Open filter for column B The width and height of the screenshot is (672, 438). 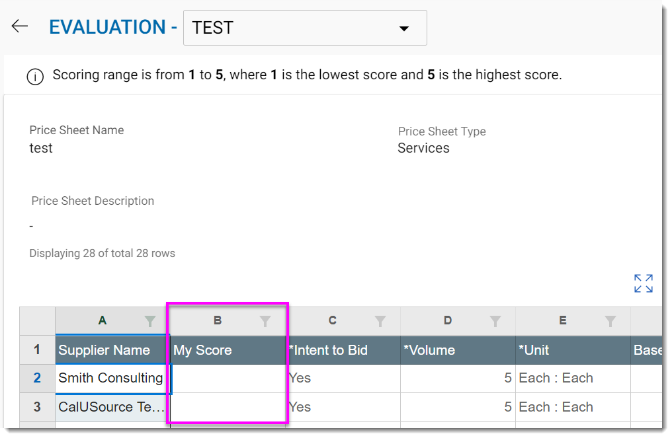(x=265, y=321)
